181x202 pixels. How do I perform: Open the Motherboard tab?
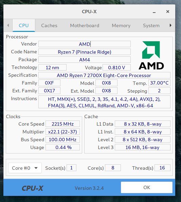pyautogui.click(x=85, y=25)
